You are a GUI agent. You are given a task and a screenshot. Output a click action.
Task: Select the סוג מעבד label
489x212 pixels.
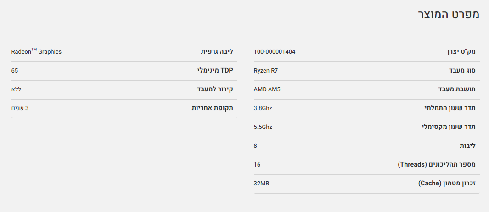tap(462, 71)
